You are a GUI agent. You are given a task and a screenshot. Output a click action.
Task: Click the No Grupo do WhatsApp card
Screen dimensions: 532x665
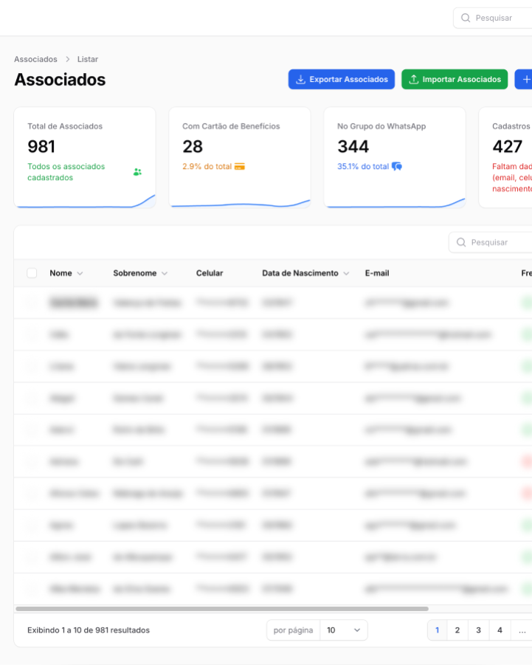coord(395,157)
